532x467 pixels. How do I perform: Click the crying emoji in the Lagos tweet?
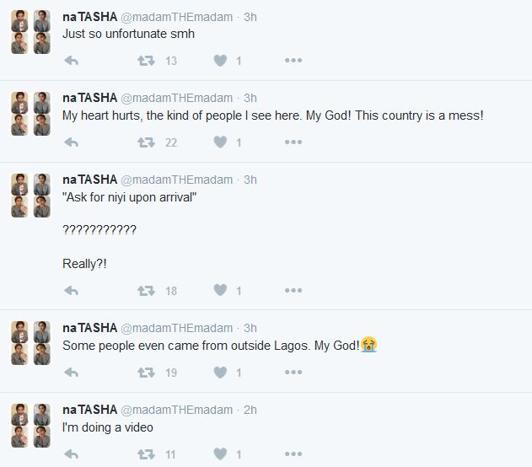pyautogui.click(x=368, y=345)
